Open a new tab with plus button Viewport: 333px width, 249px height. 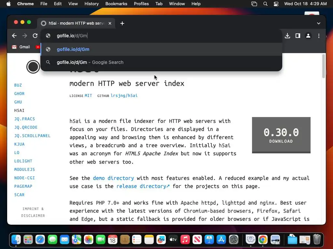point(122,23)
